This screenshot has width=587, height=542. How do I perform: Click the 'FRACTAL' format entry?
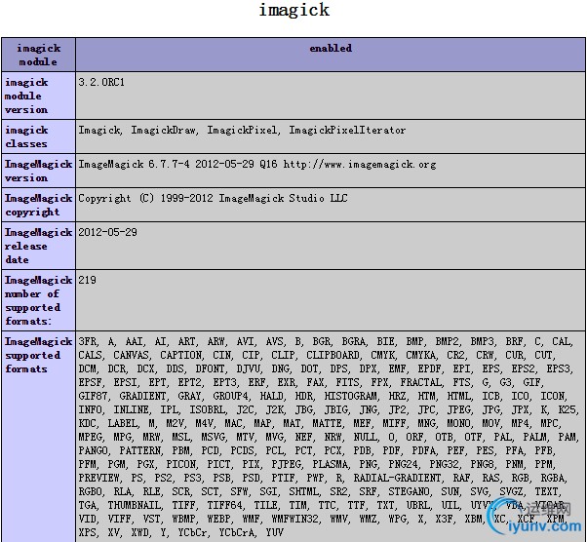(421, 382)
